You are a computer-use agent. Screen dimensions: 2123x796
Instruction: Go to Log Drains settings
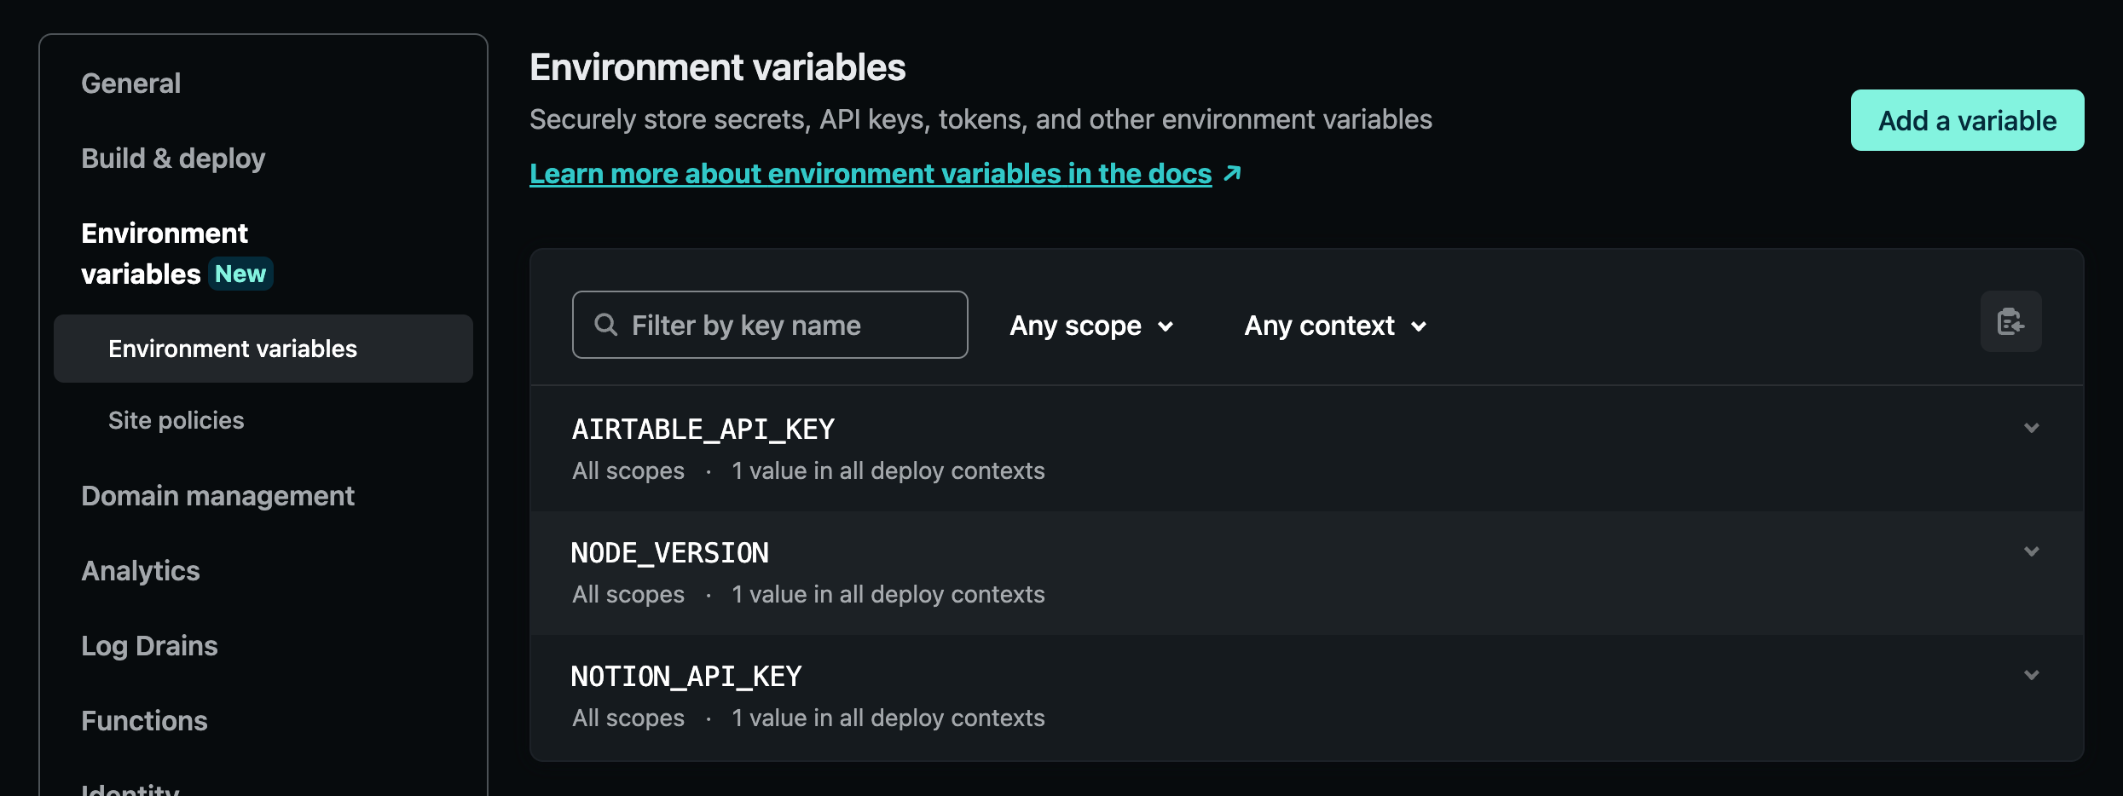click(149, 646)
